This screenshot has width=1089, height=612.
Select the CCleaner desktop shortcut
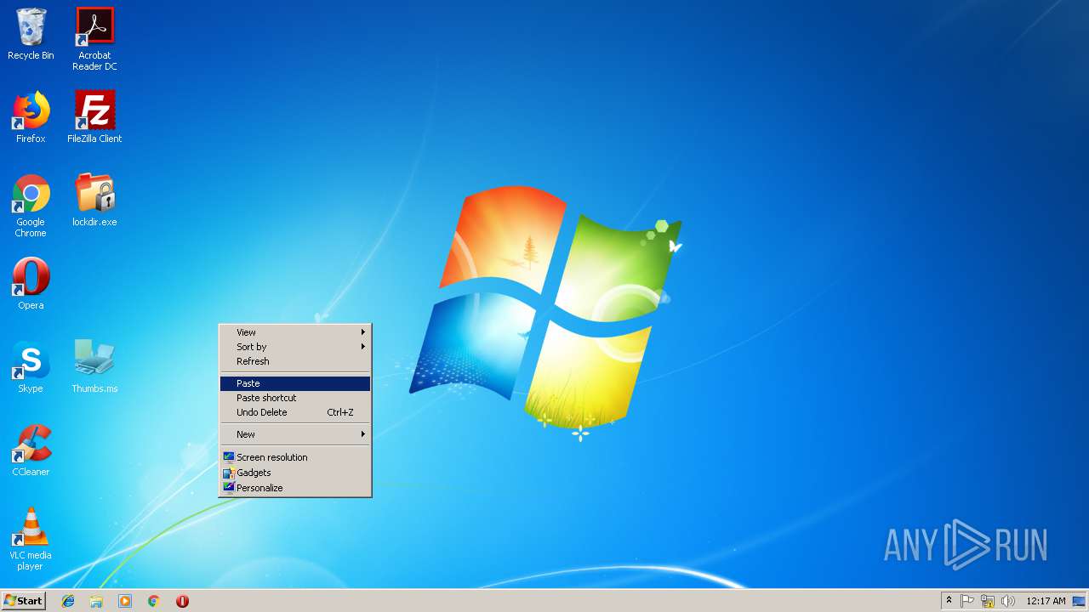31,450
